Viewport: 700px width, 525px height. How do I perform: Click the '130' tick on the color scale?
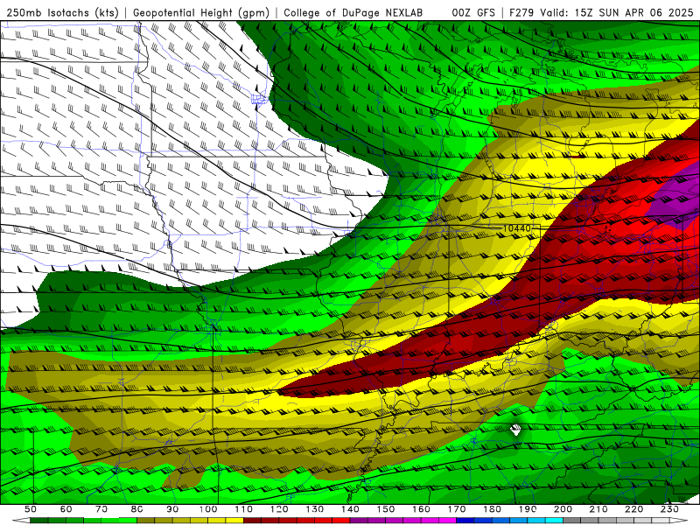click(315, 509)
